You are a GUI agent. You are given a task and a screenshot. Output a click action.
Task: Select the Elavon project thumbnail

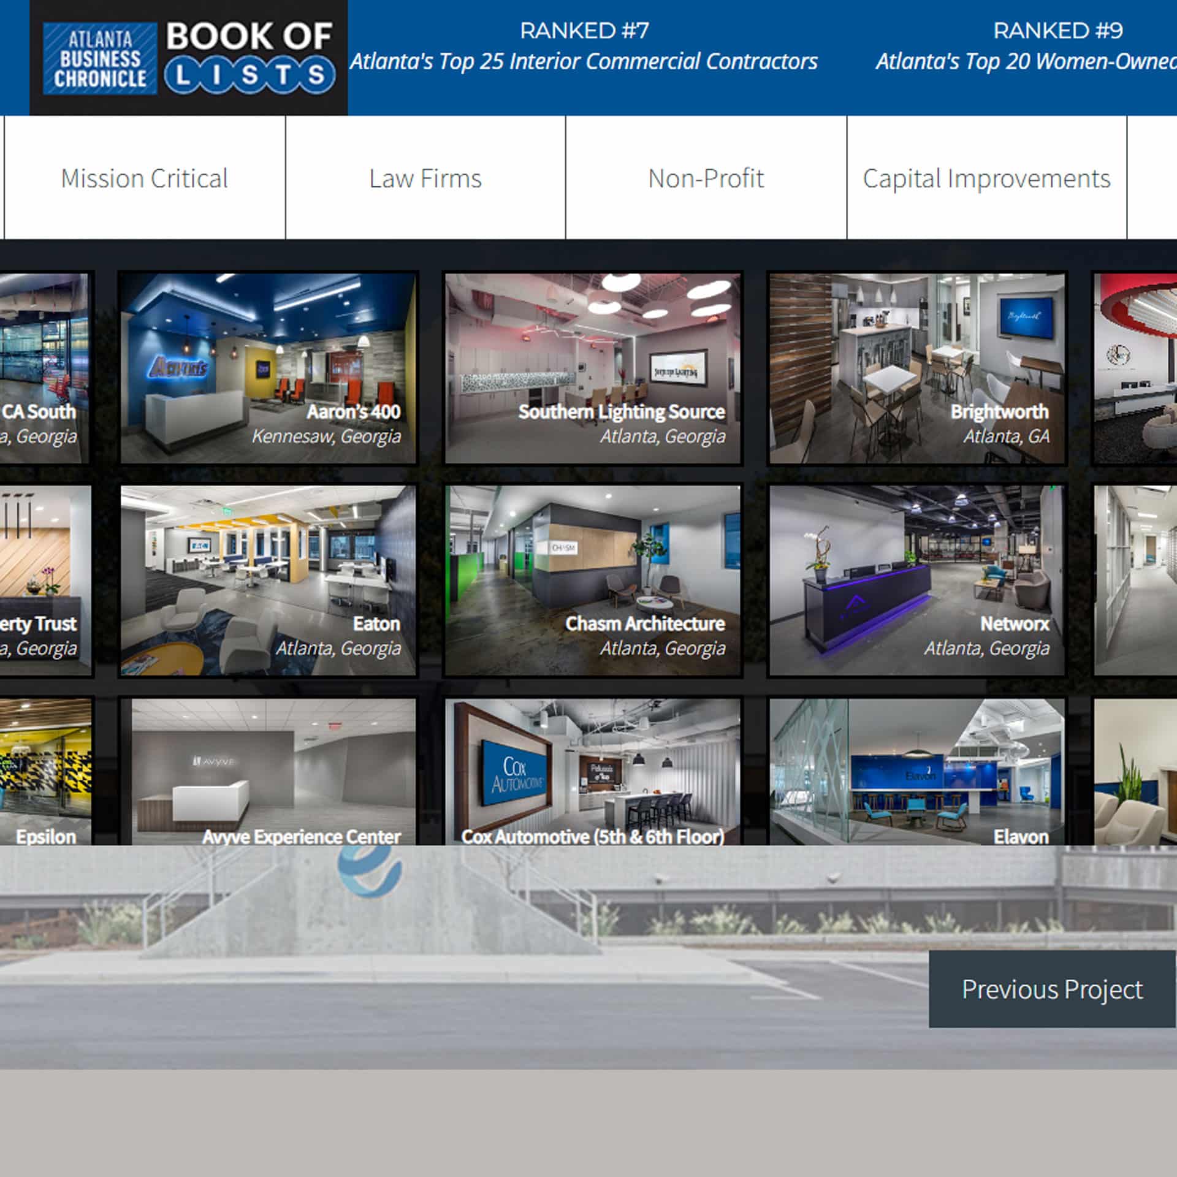(916, 772)
